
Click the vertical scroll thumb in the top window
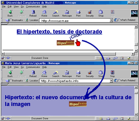(x=136, y=44)
